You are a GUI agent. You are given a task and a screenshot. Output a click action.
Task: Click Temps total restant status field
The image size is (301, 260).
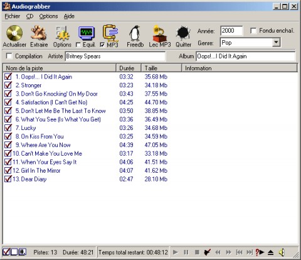pyautogui.click(x=133, y=252)
